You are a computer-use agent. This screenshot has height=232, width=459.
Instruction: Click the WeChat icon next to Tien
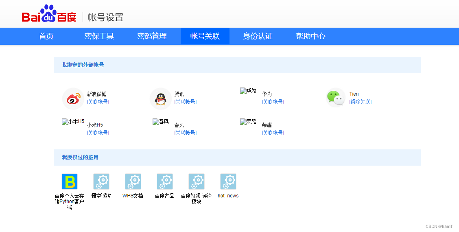[335, 98]
